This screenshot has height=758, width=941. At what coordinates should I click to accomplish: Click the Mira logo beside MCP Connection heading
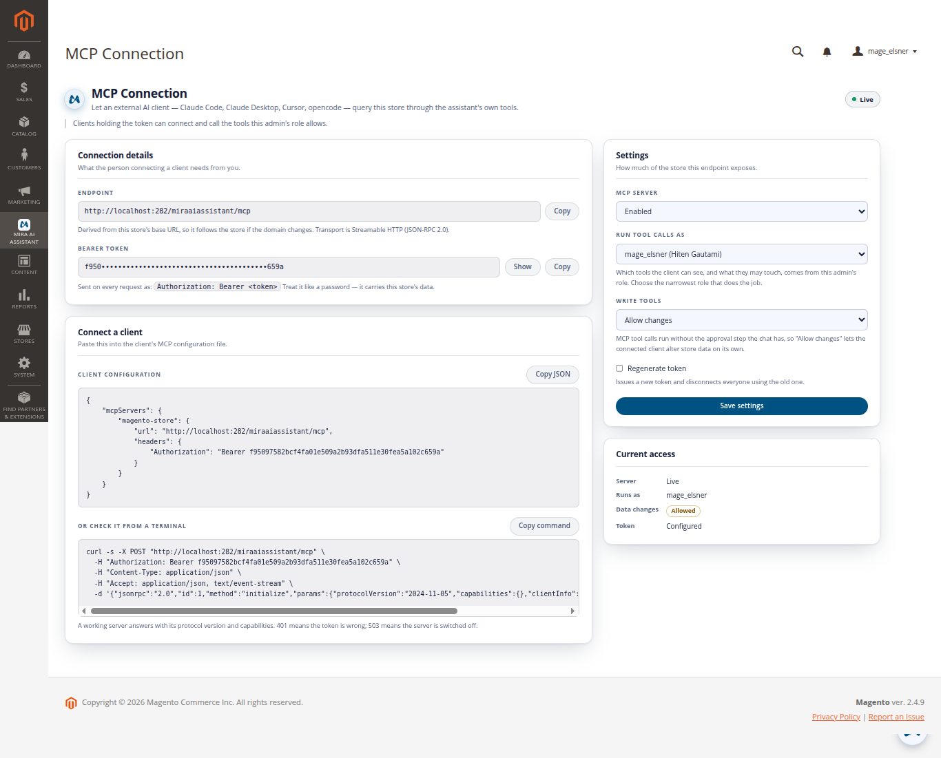pos(74,99)
